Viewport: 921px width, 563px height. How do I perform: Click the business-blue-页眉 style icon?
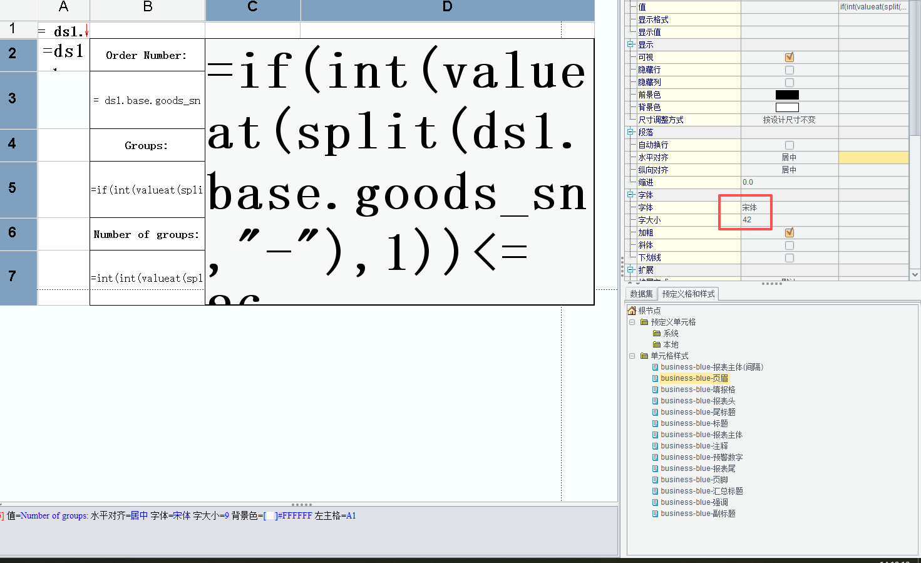coord(656,378)
